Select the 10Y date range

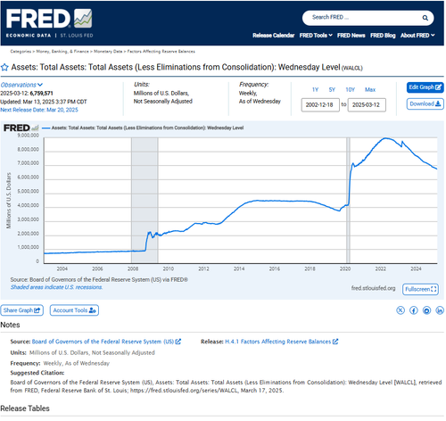coord(350,89)
